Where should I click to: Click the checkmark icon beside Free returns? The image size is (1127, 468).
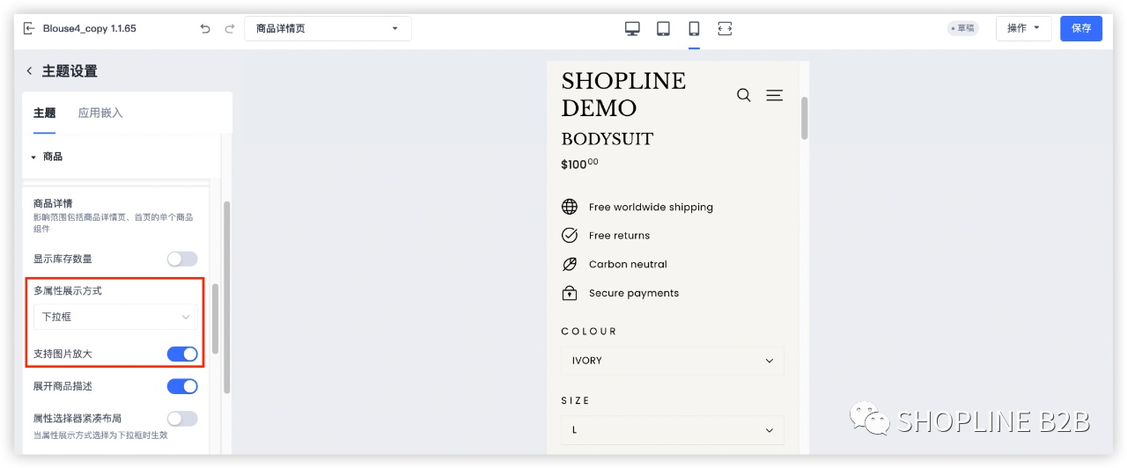click(570, 235)
